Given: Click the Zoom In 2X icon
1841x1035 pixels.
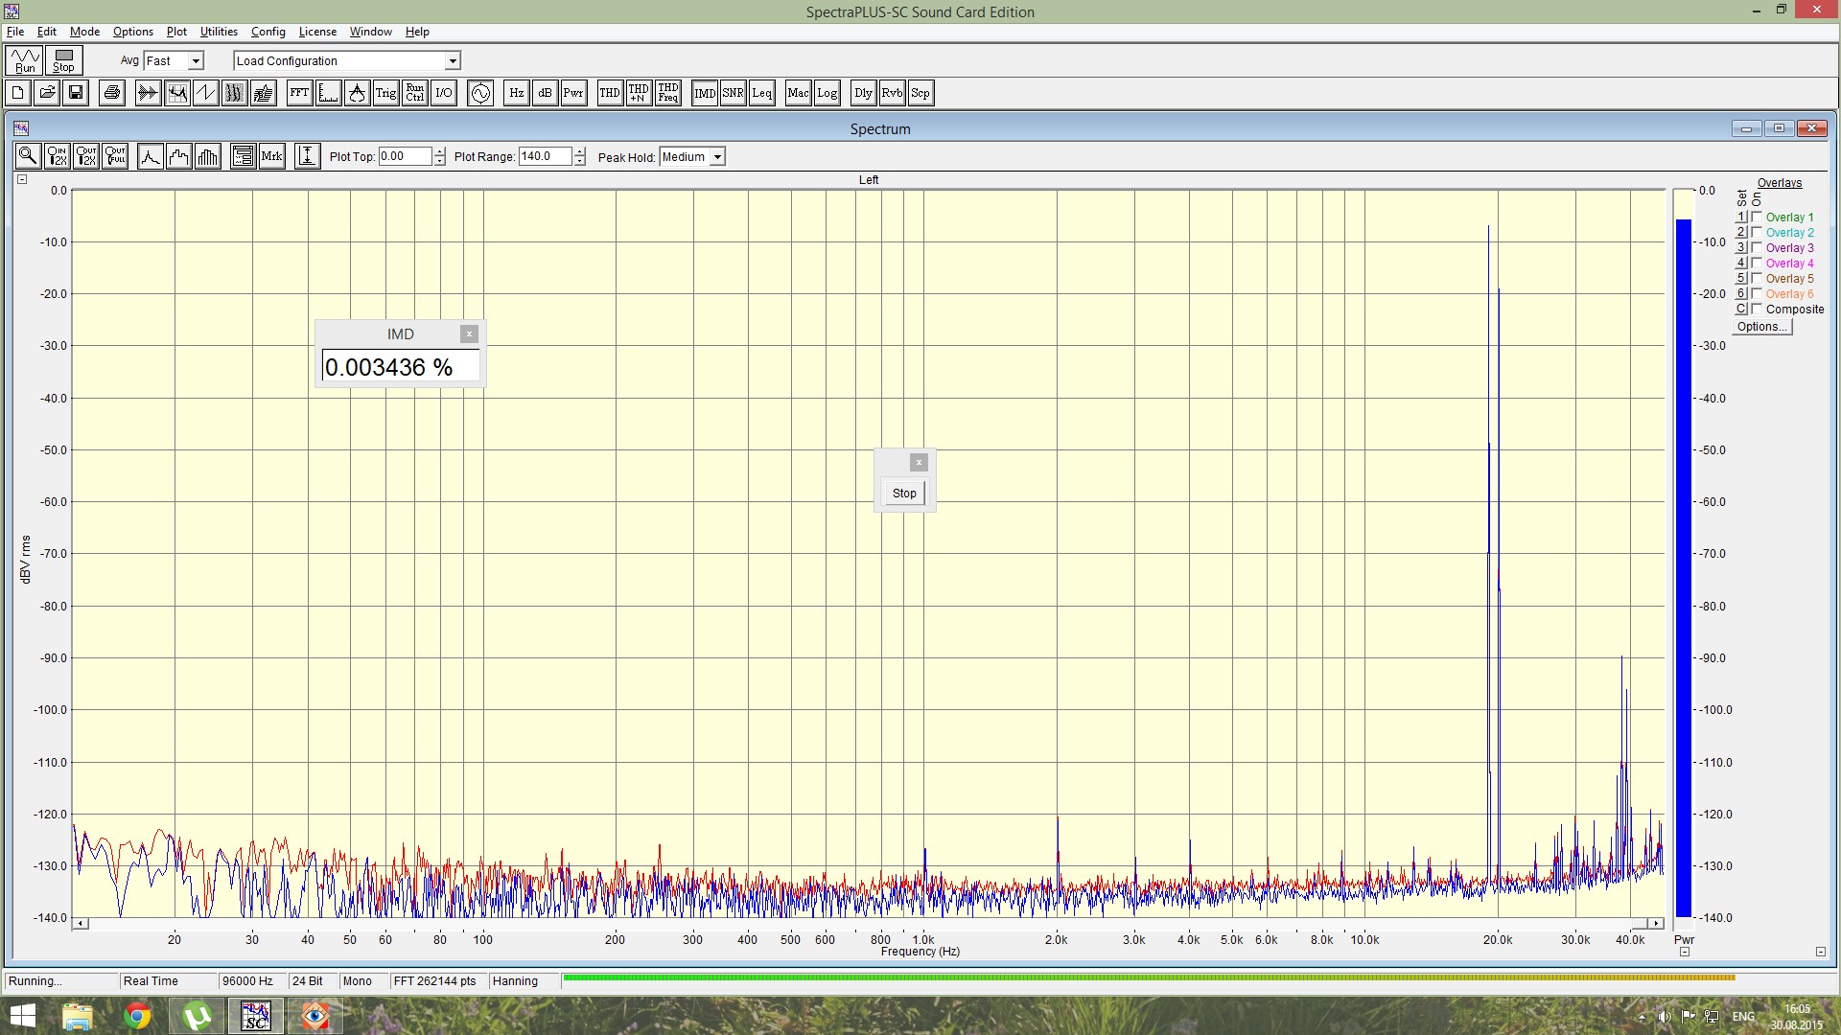Looking at the screenshot, I should (x=58, y=156).
